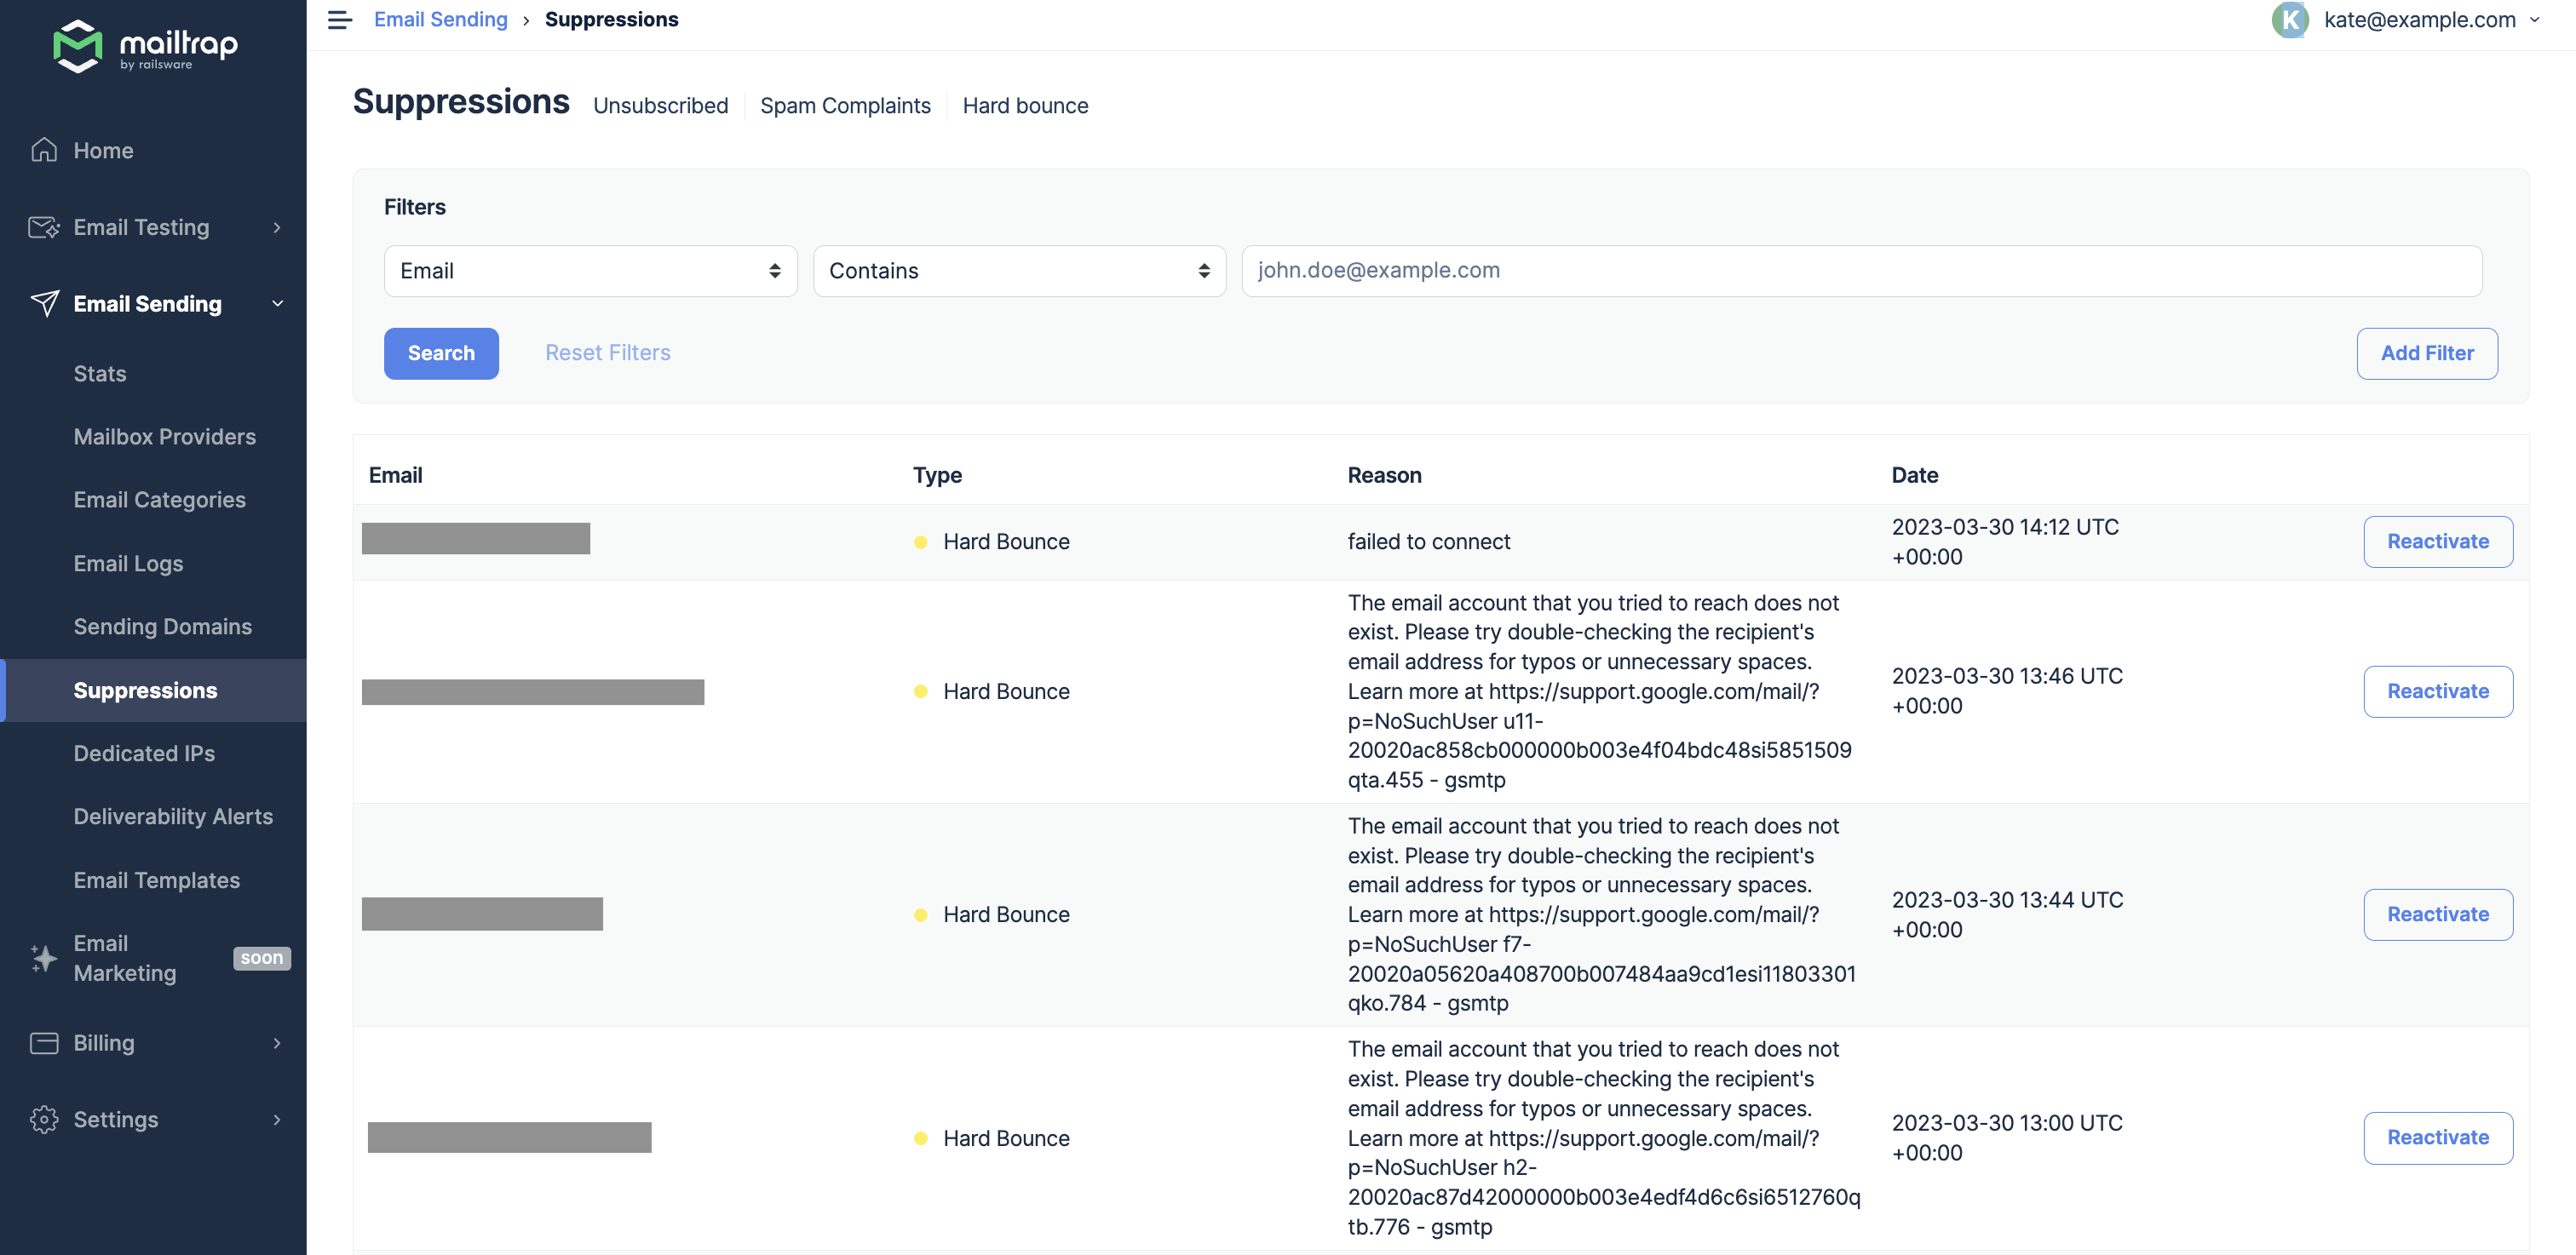Click the kate@example.com avatar
The width and height of the screenshot is (2576, 1255).
(2291, 19)
